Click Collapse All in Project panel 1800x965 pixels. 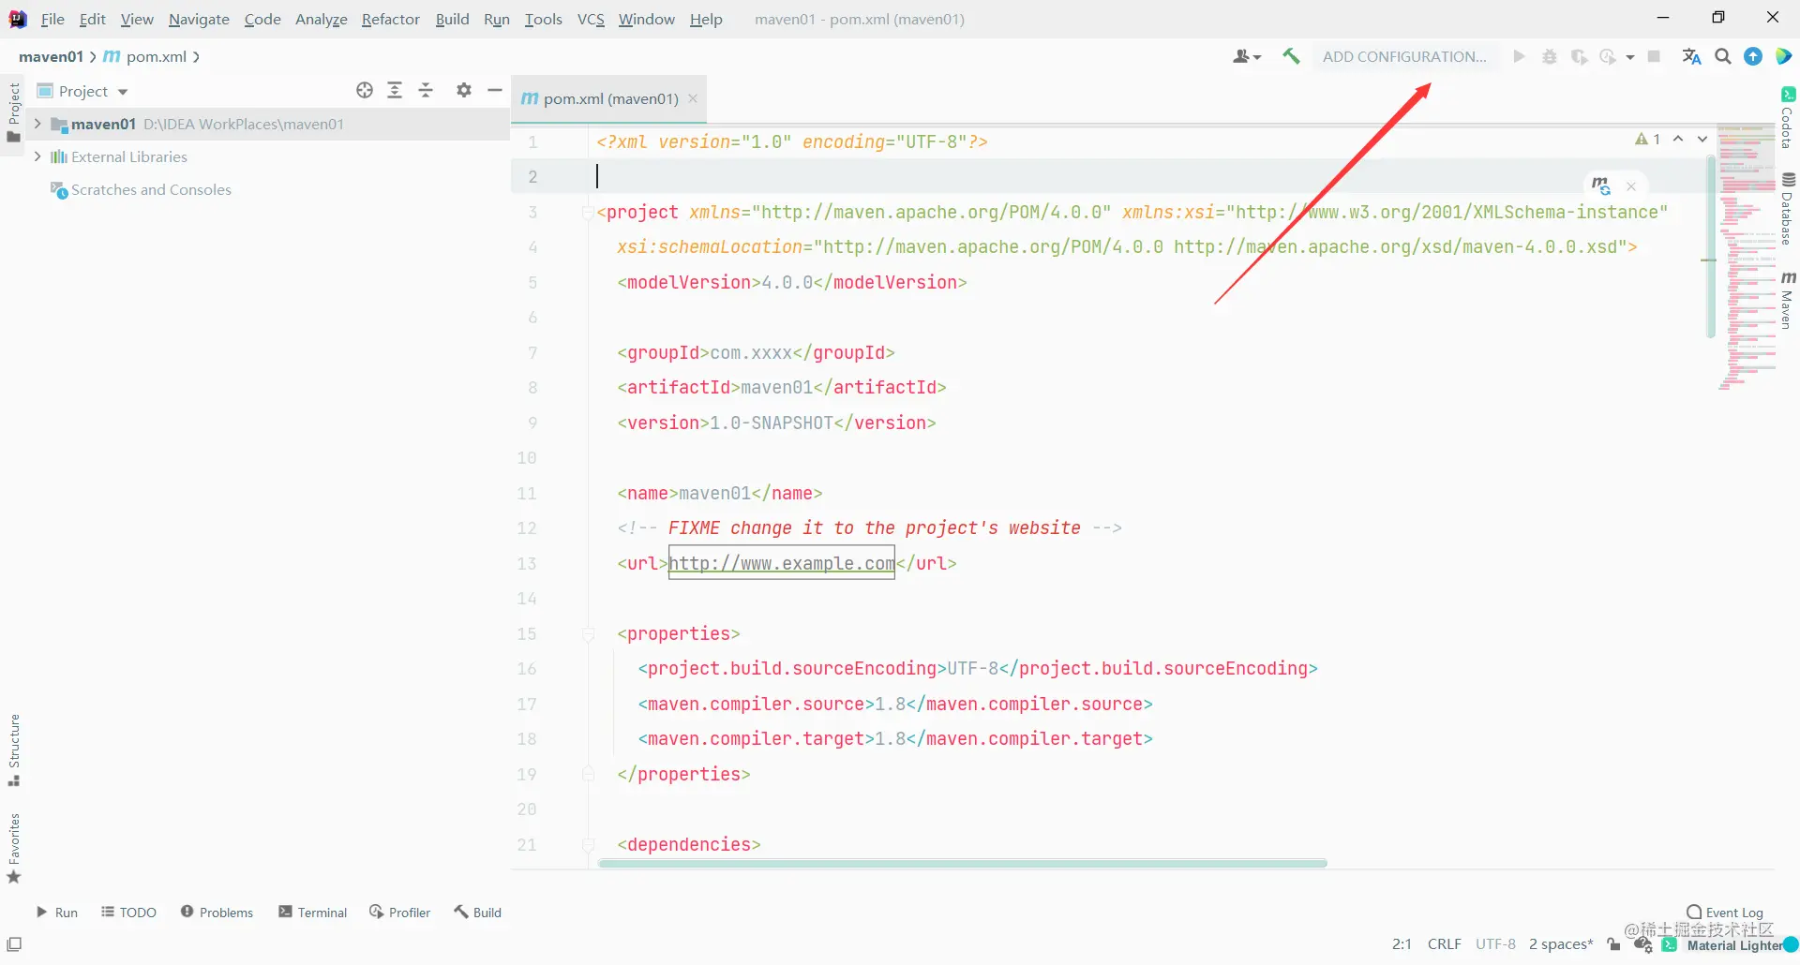tap(426, 90)
